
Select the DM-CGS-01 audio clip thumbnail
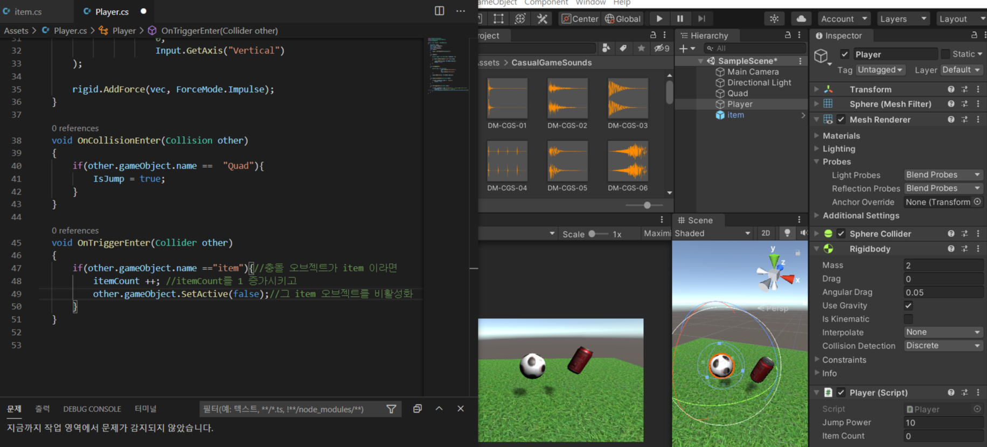[x=507, y=99]
